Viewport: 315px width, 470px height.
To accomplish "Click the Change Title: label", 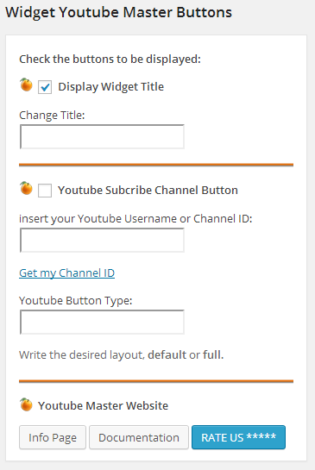I will tap(52, 116).
